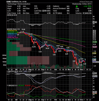99x101 pixels.
Task: Click the Annual Dividend N/A value
Action: (68, 9)
